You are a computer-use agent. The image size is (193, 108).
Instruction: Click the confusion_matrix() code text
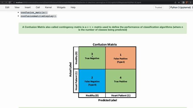pos(34,13)
